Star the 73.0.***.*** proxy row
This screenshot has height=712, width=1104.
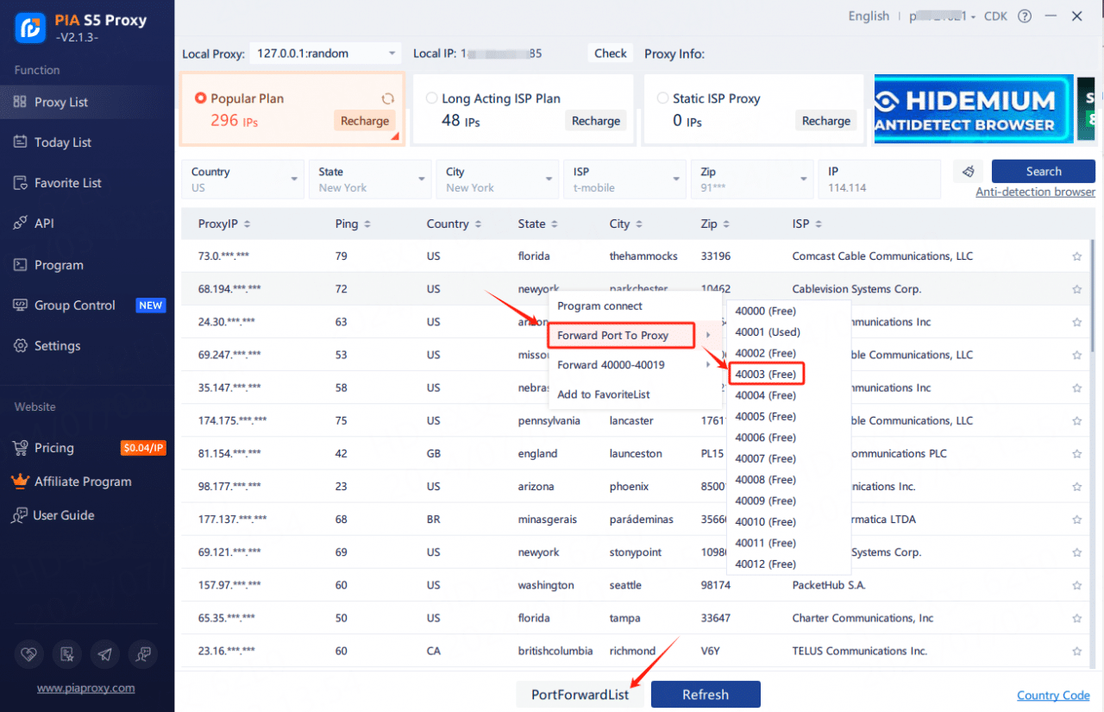(1076, 256)
